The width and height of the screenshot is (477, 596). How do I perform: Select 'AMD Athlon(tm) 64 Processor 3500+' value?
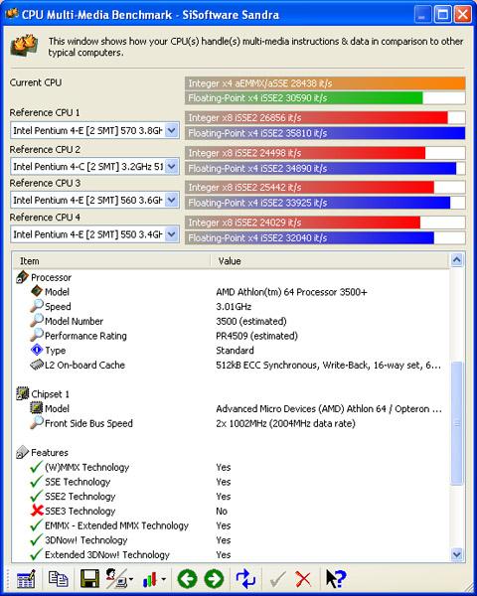(291, 292)
